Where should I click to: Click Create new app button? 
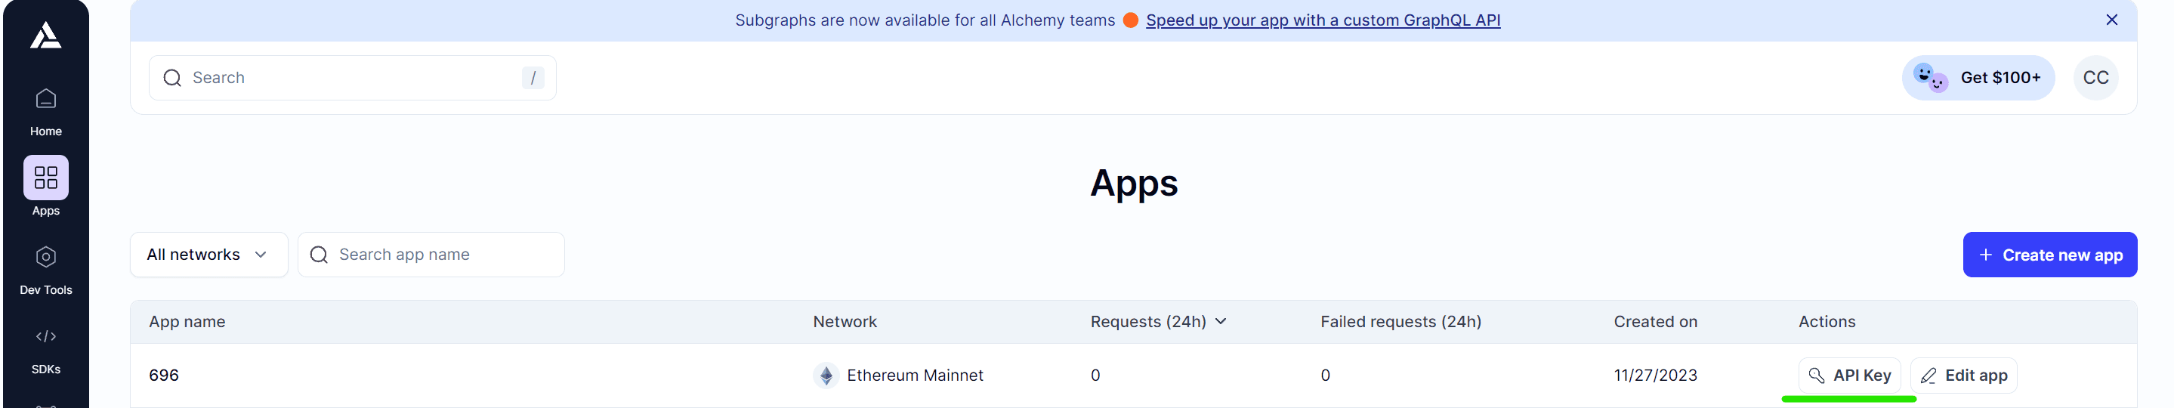click(x=2049, y=255)
